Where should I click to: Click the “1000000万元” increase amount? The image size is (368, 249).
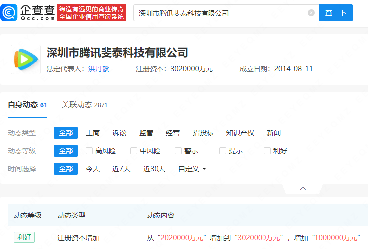336,238
